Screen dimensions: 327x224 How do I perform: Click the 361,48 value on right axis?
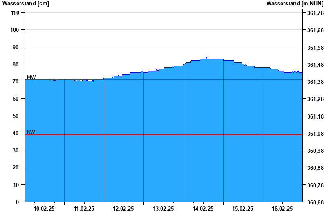tap(316, 65)
